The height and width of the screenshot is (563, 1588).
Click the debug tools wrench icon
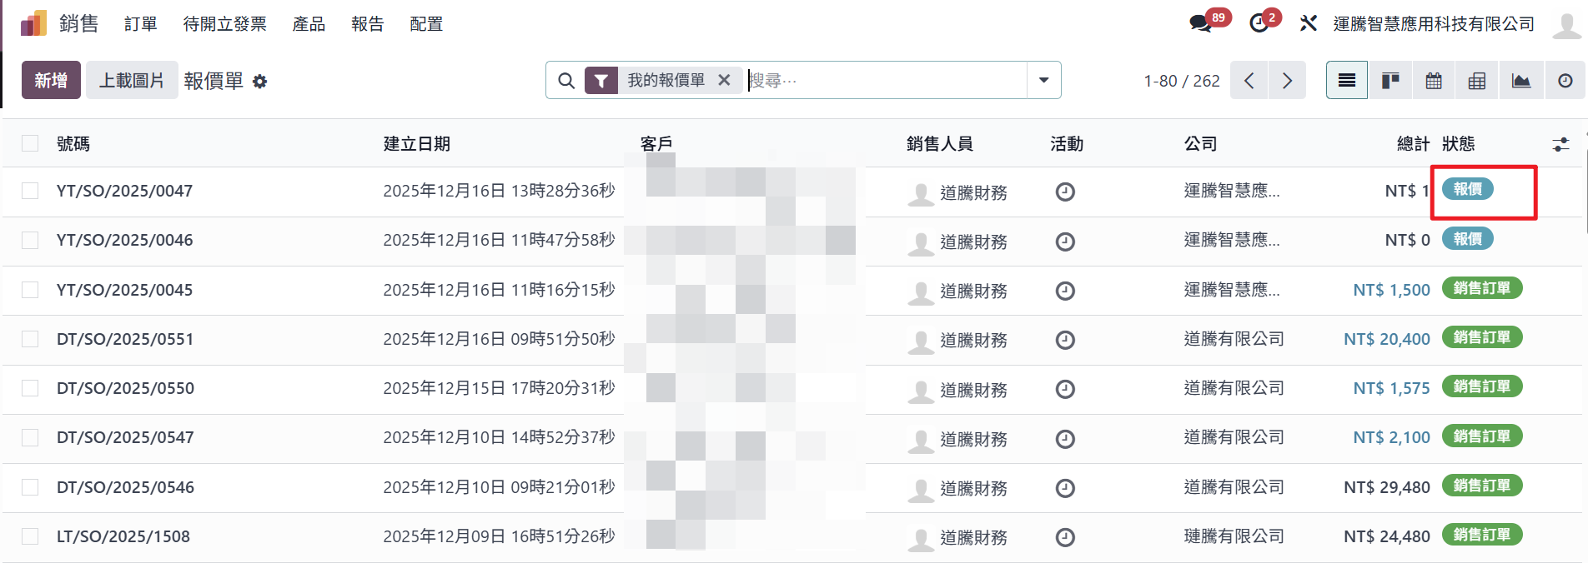coord(1308,23)
